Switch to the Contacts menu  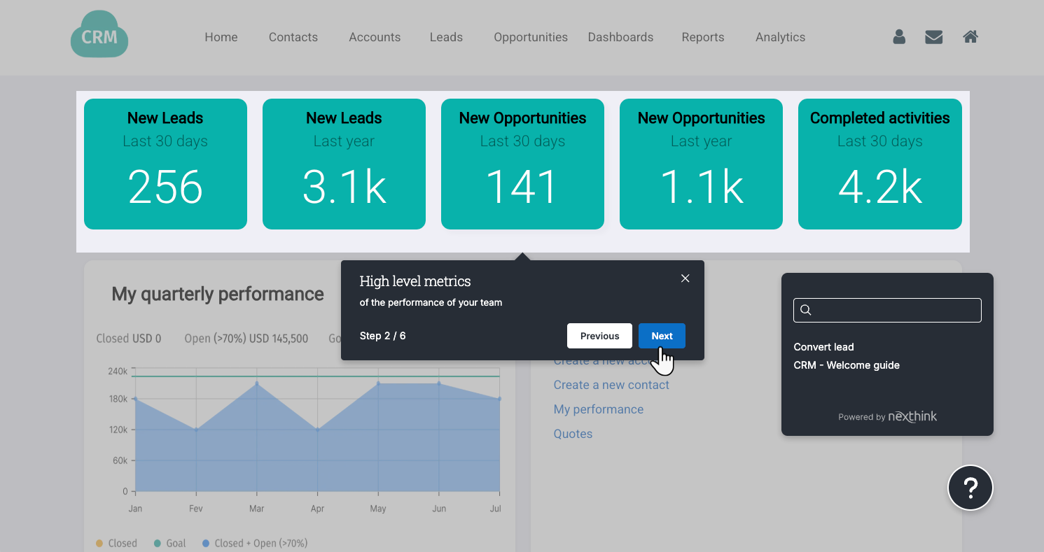tap(293, 37)
